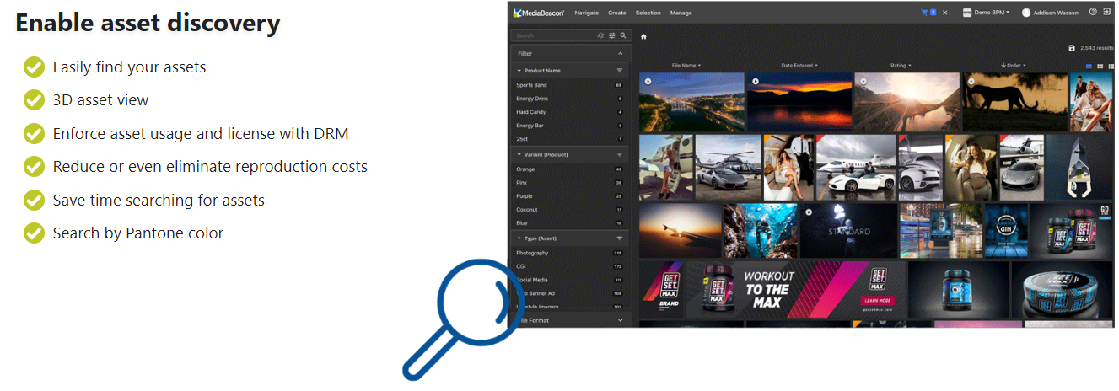Play the sunlit valley video
1119x391 pixels.
863,81
